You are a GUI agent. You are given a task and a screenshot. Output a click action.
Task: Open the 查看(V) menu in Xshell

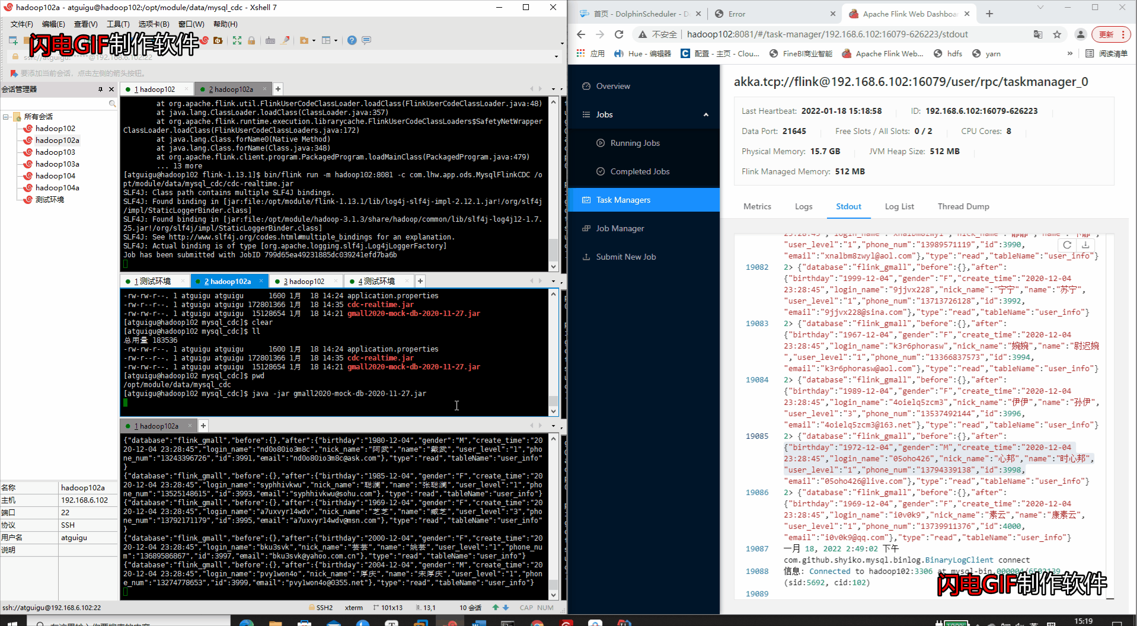85,24
